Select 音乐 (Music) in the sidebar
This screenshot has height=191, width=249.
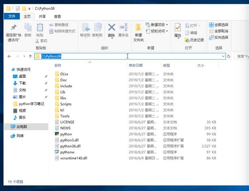[19, 118]
